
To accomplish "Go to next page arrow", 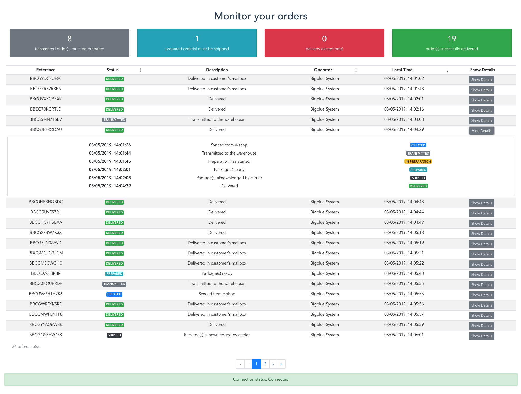I will (273, 364).
